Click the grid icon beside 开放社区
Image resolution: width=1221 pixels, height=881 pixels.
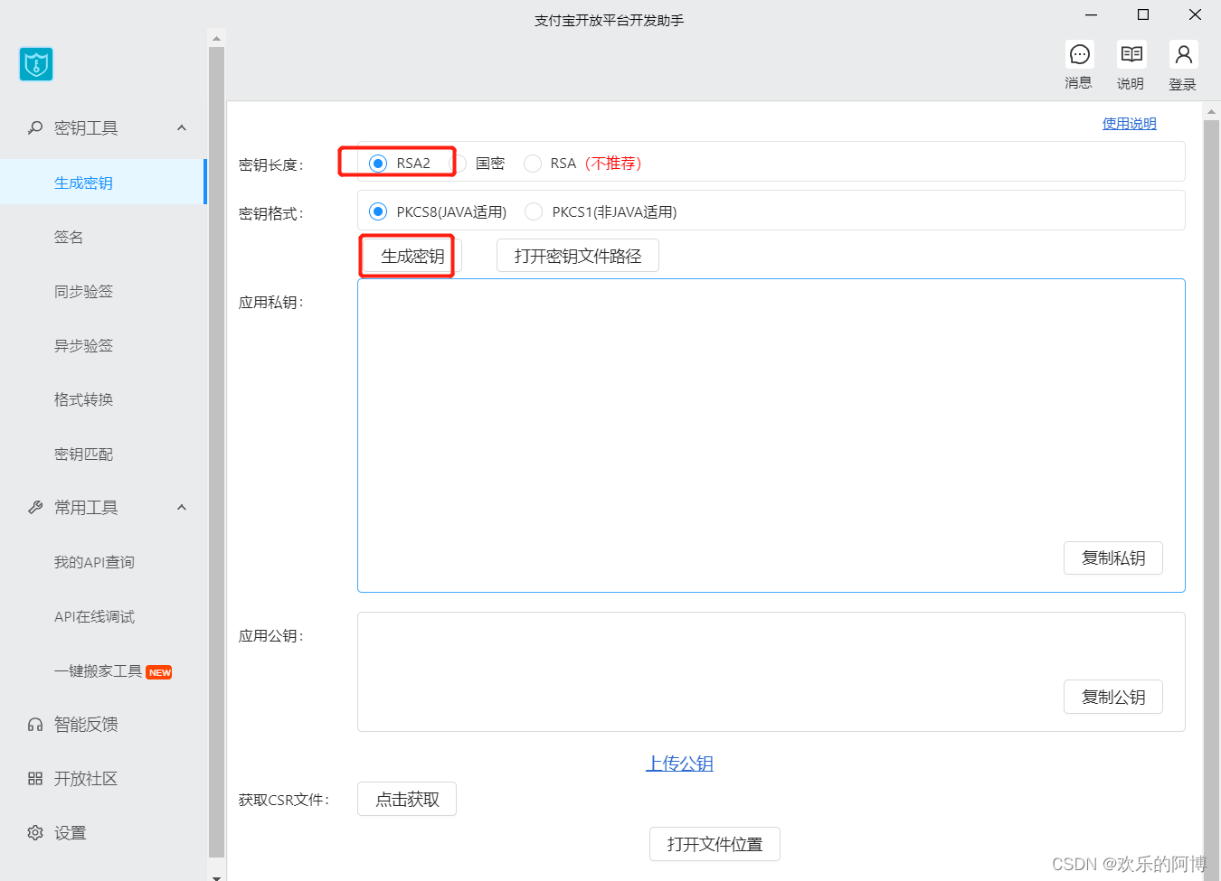point(35,779)
